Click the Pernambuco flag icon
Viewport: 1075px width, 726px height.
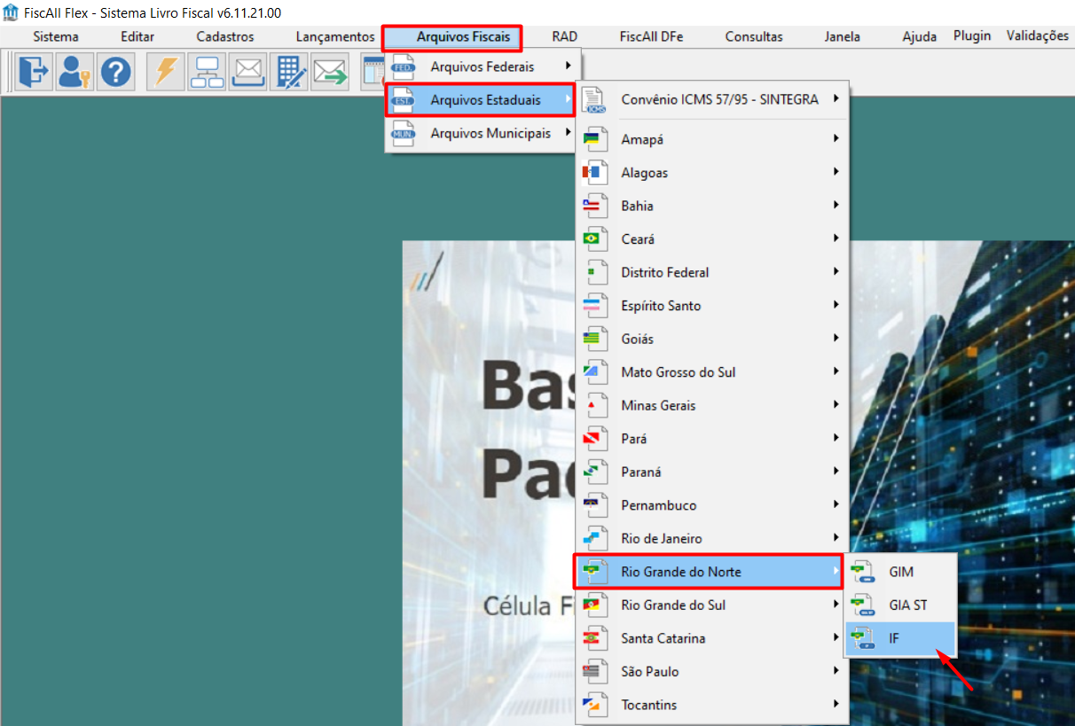pyautogui.click(x=594, y=505)
